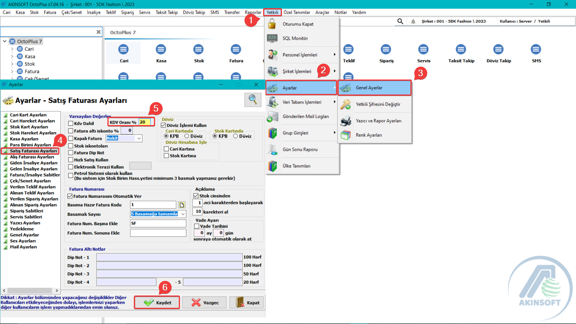Image resolution: width=576 pixels, height=324 pixels.
Task: Enable Hızlı Satış Kullan checkbox
Action: (71, 160)
